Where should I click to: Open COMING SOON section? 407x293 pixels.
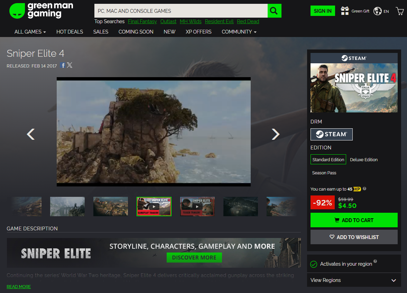click(136, 32)
